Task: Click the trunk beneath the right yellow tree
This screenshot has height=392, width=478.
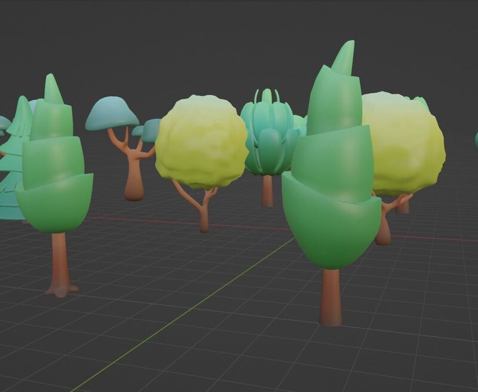Action: tap(384, 227)
